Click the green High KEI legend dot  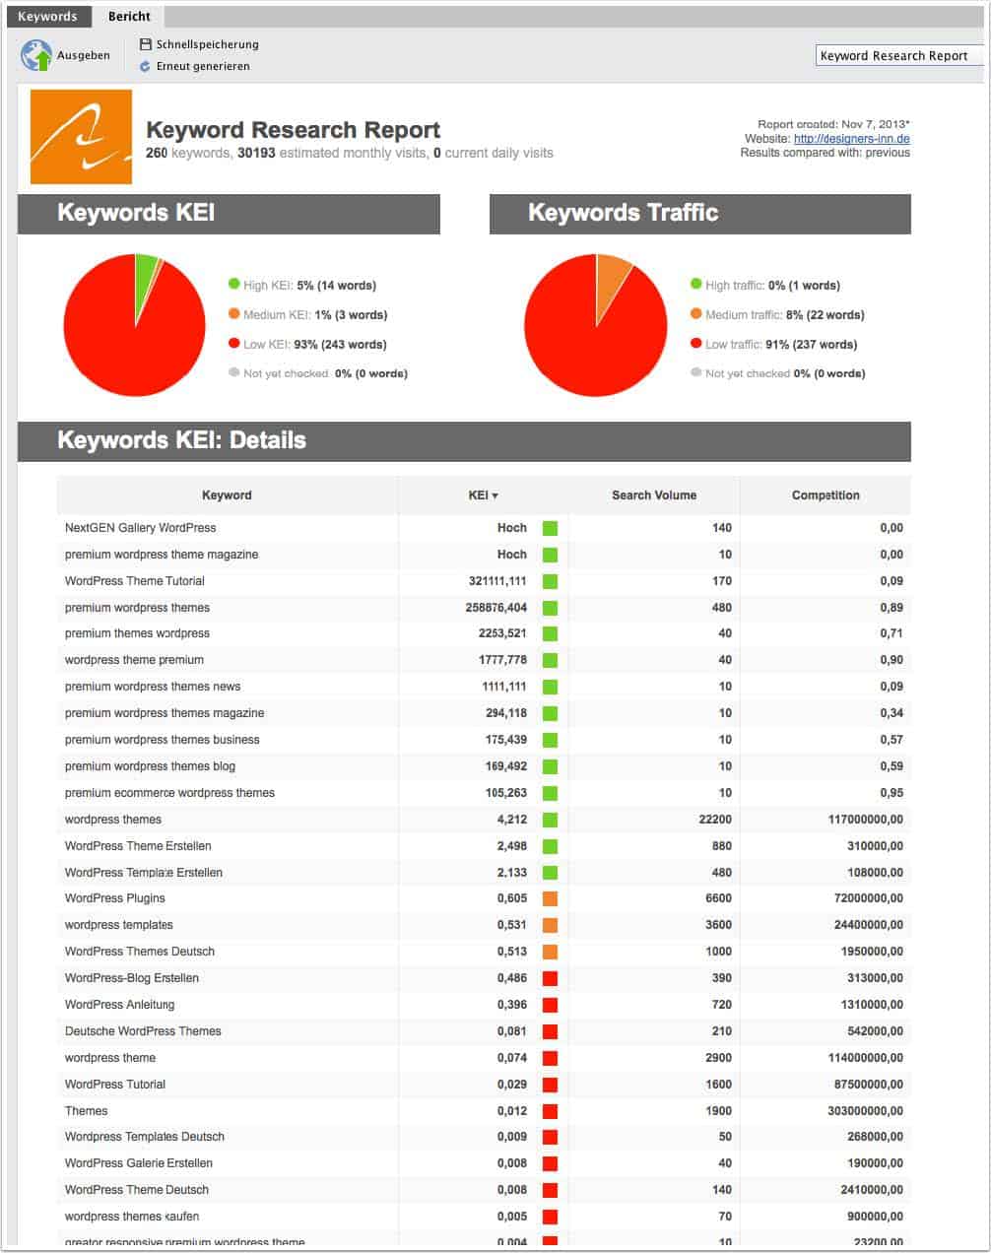pyautogui.click(x=234, y=284)
